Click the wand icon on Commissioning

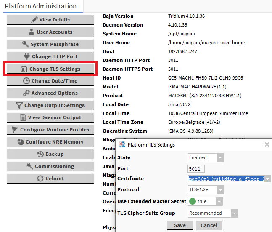[x=30, y=166]
